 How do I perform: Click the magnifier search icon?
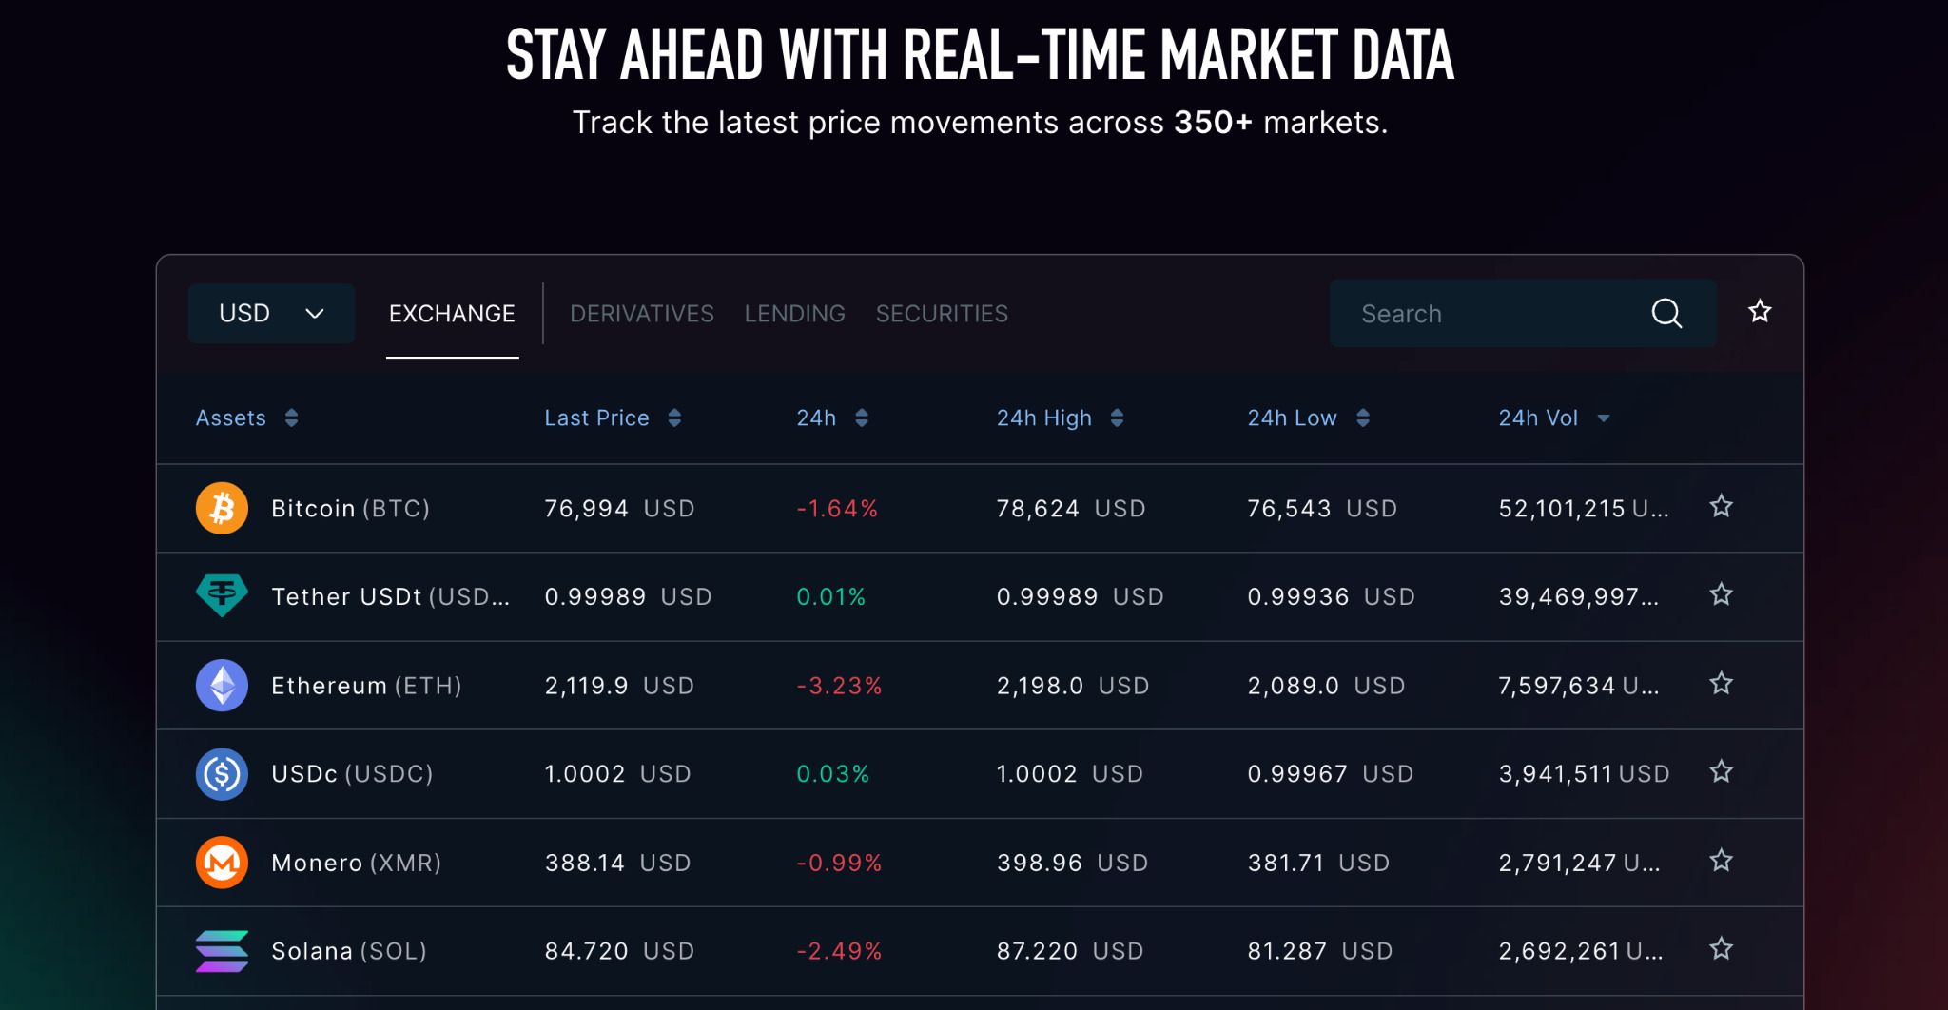pyautogui.click(x=1666, y=313)
